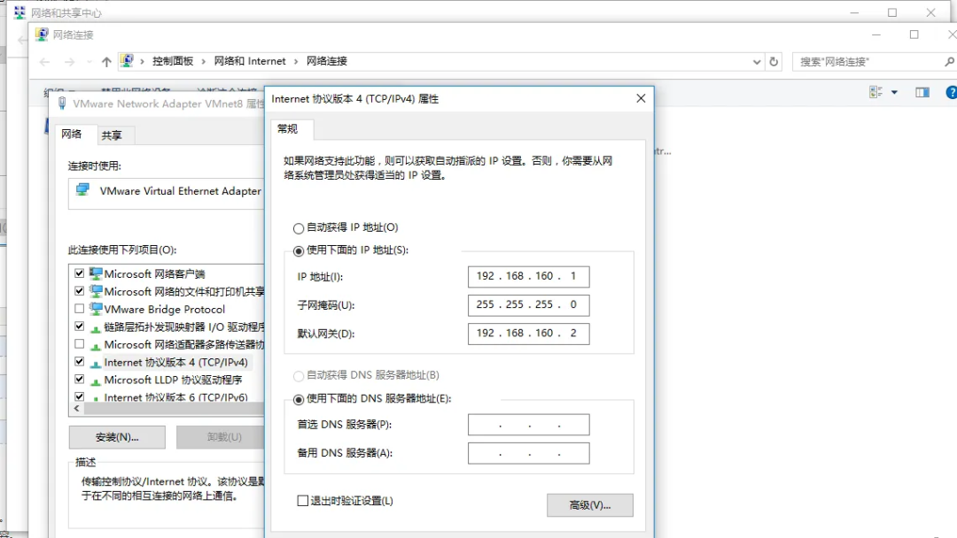
Task: Open the view options dropdown arrow
Action: tap(894, 93)
